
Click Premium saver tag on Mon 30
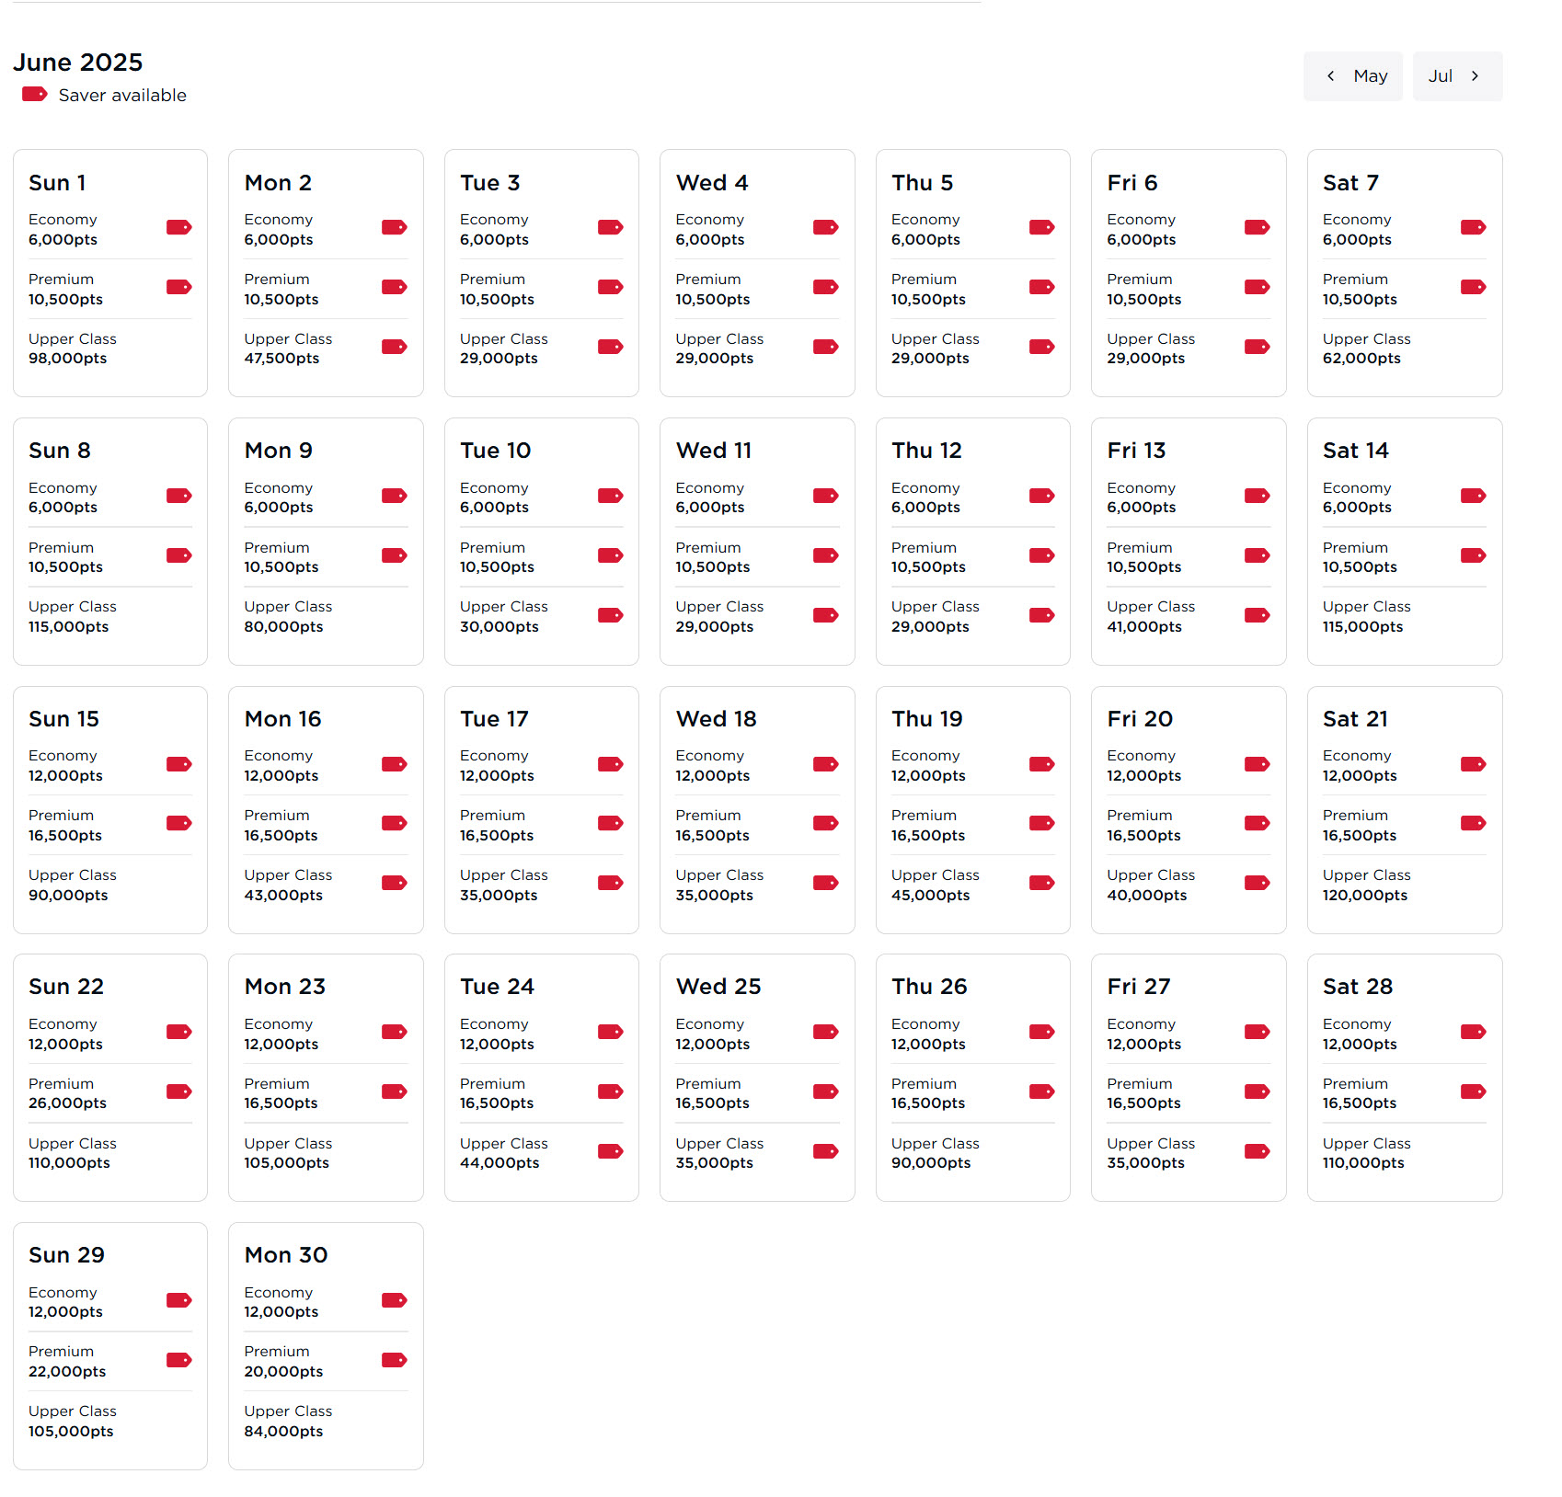point(394,1360)
